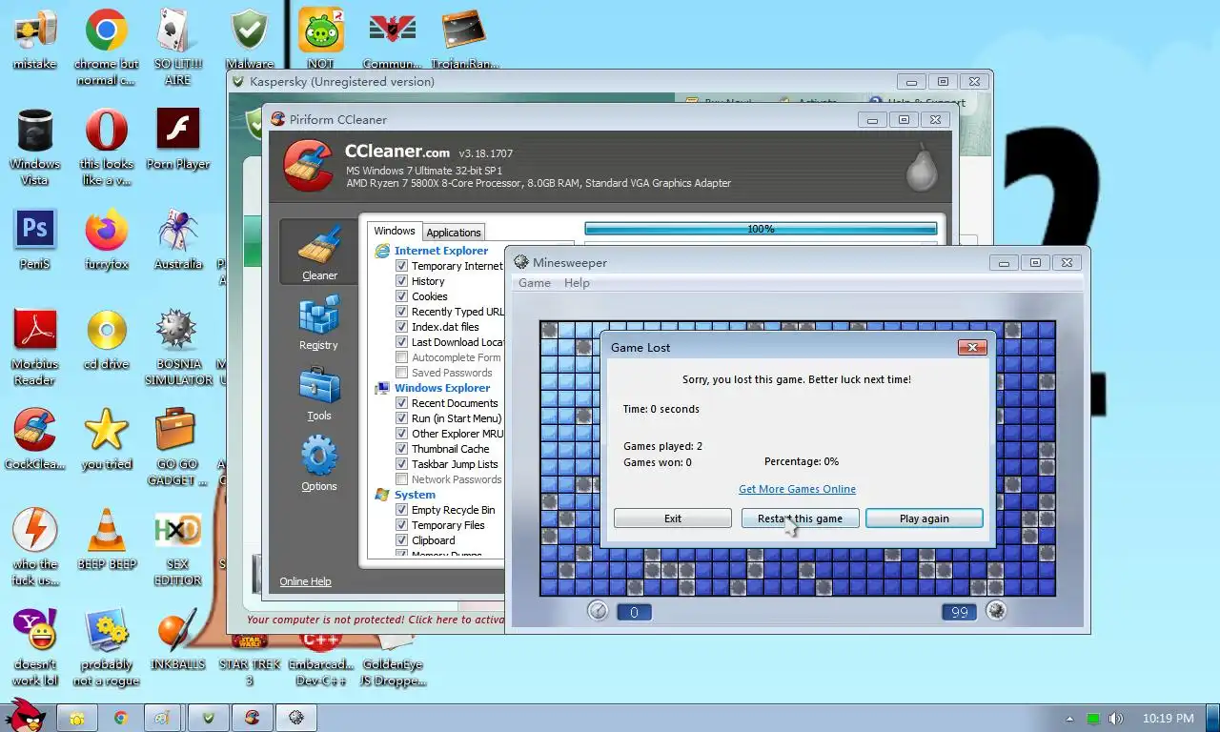Open the 'BEEP BEEP' VLC cone desktop icon
The width and height of the screenshot is (1220, 732).
[107, 539]
